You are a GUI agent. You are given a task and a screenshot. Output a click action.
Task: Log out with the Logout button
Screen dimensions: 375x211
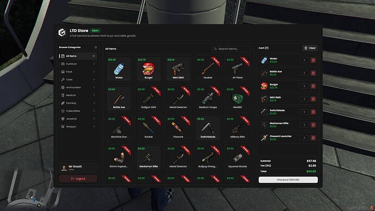pos(78,179)
